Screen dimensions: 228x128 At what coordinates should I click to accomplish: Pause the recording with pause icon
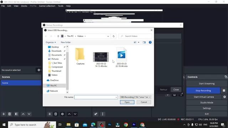tap(224, 91)
